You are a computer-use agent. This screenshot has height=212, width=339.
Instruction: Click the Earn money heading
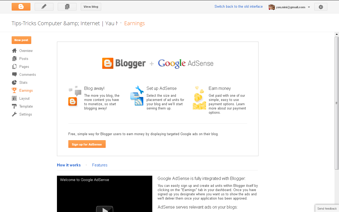click(220, 88)
